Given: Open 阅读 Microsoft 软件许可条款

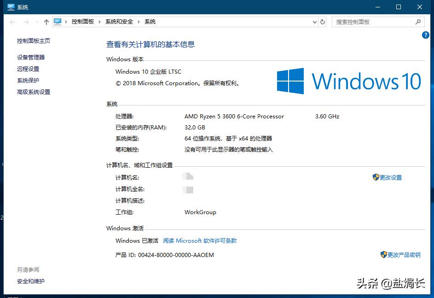Looking at the screenshot, I should pyautogui.click(x=200, y=240).
